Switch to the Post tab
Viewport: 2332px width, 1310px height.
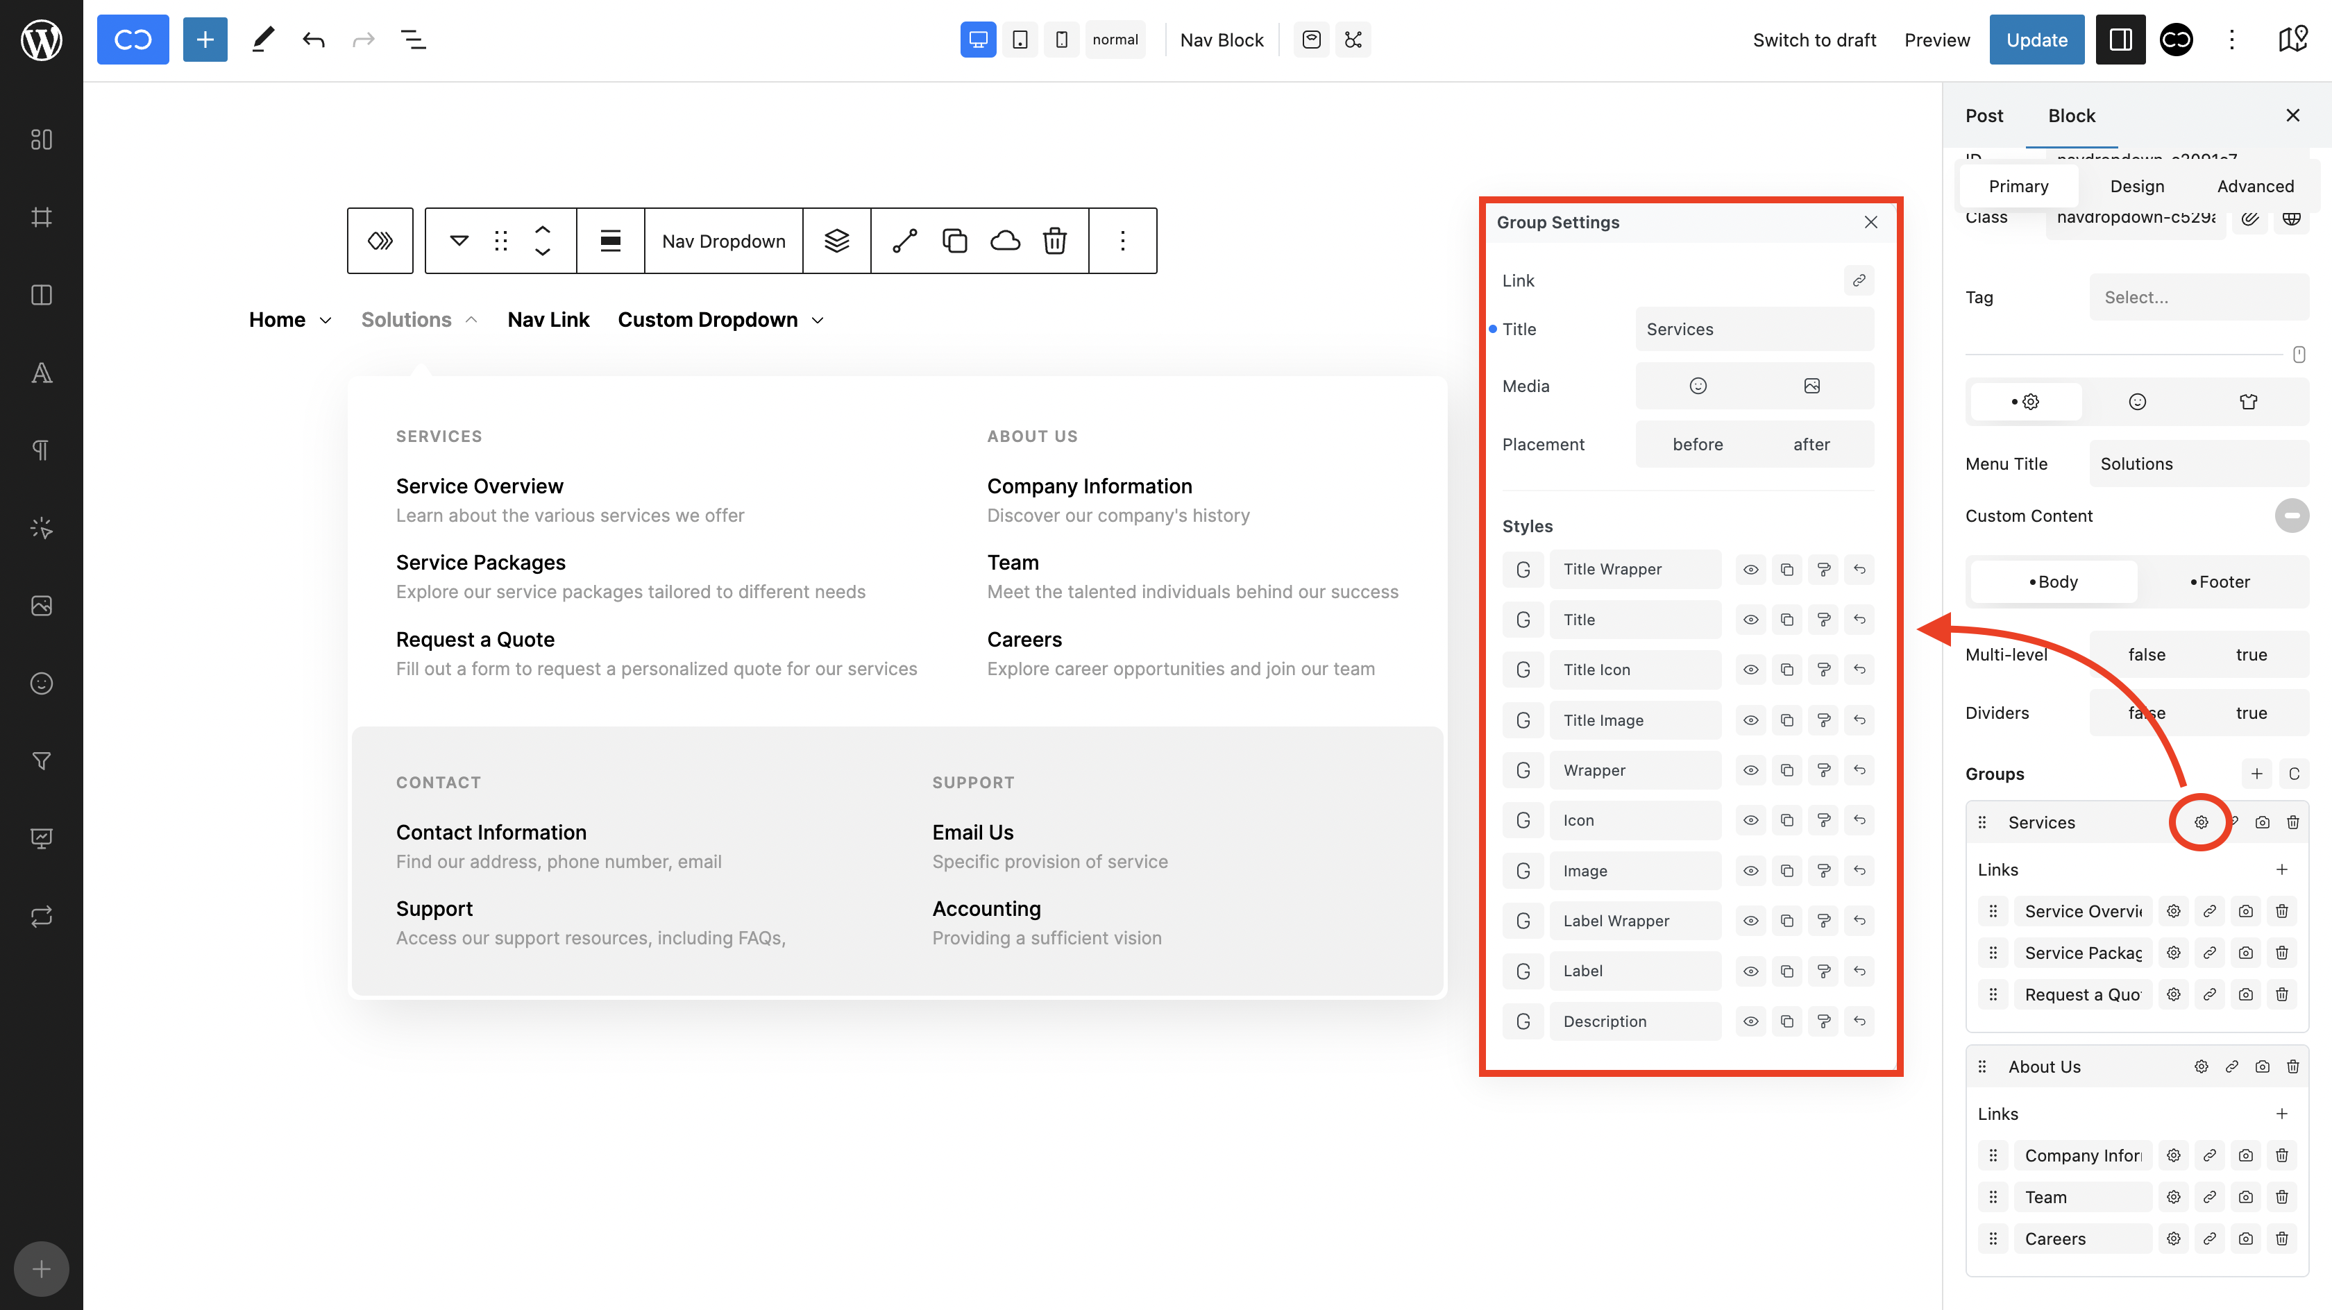pos(1984,116)
